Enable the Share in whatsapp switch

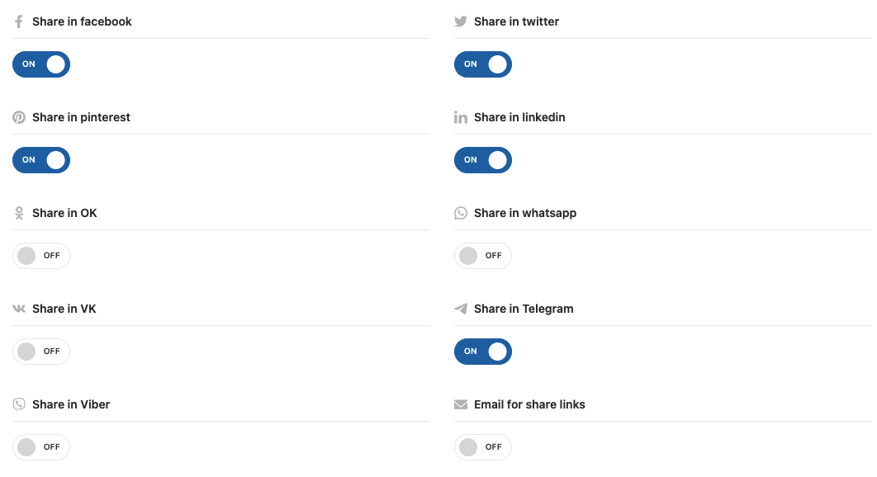[483, 256]
